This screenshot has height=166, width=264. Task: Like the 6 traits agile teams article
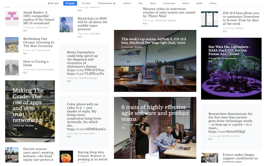(123, 128)
